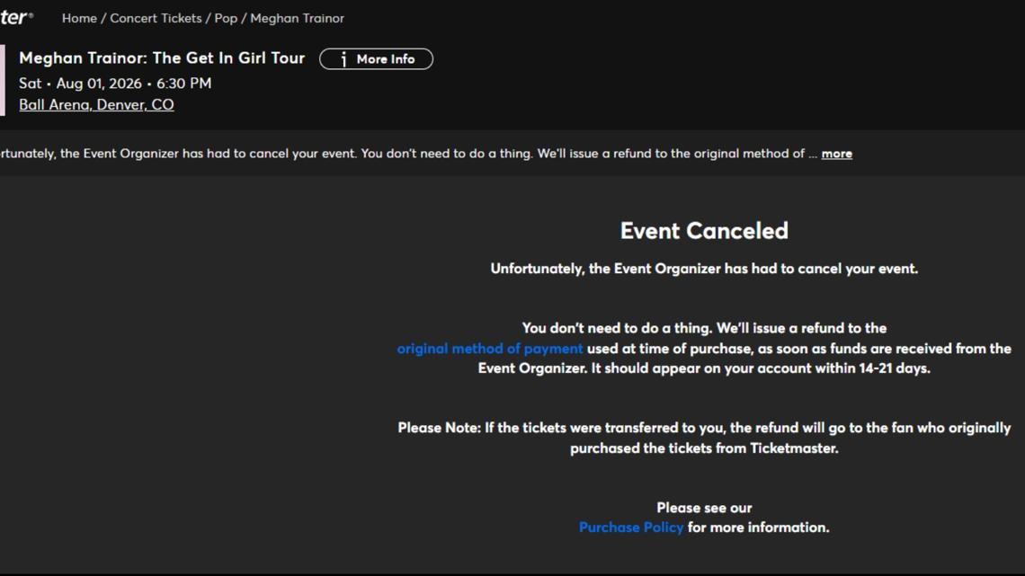Click the Sat Aug 01, 2026 event date
Image resolution: width=1025 pixels, height=576 pixels.
click(x=115, y=84)
